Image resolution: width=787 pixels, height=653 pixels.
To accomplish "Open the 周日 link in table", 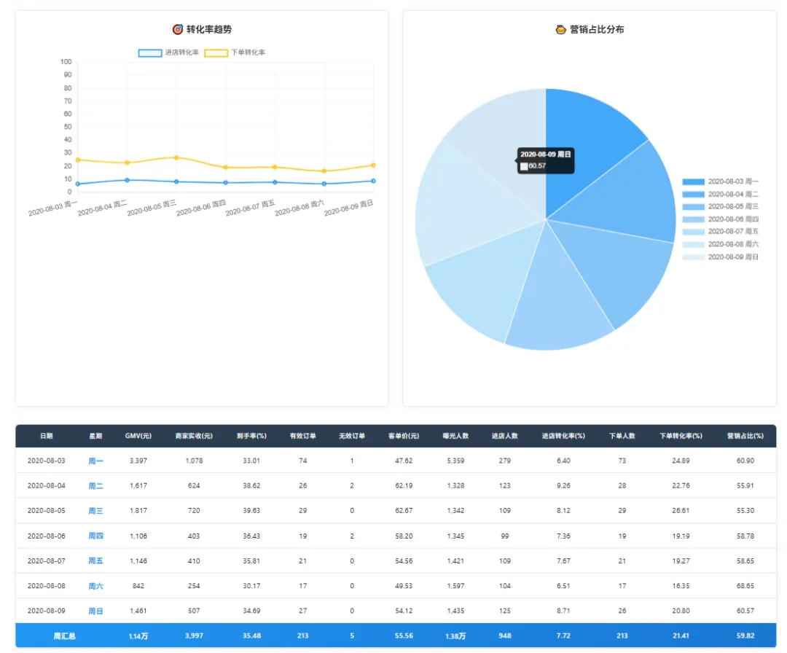I will coord(96,611).
